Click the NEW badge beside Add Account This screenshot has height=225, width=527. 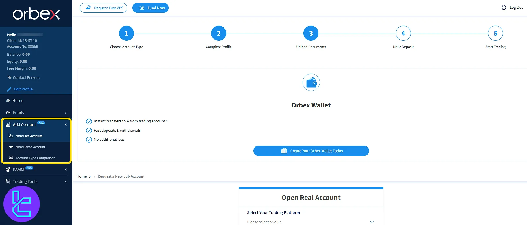(x=41, y=123)
